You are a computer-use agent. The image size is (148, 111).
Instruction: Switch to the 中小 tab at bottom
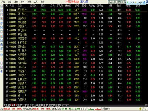point(19,105)
